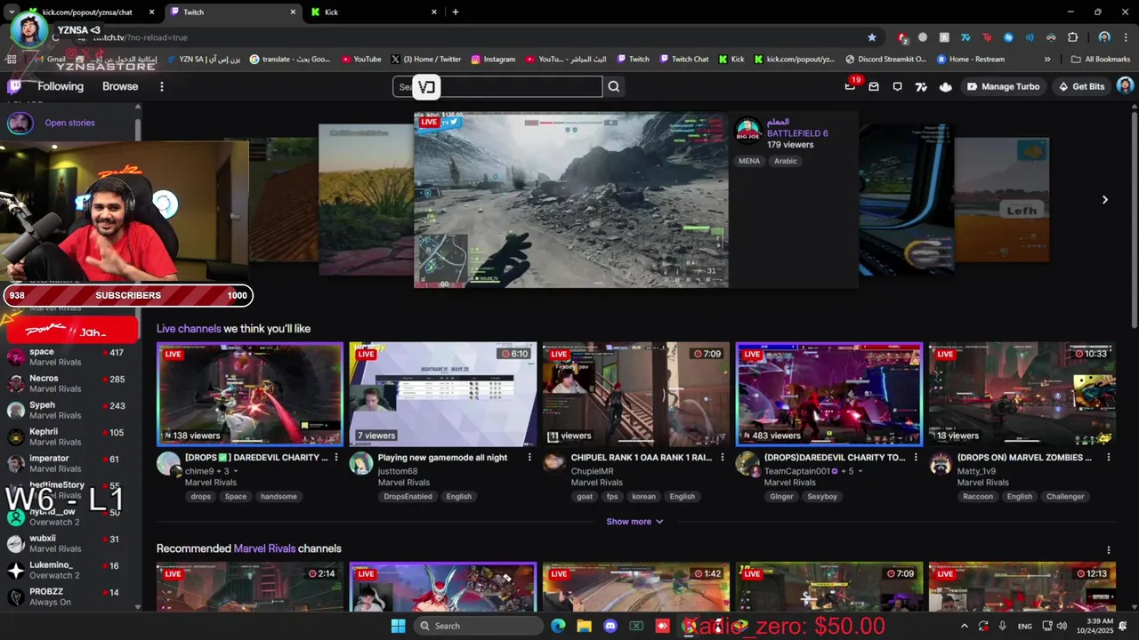Click the Manage Turbo button
The image size is (1139, 640).
1004,86
